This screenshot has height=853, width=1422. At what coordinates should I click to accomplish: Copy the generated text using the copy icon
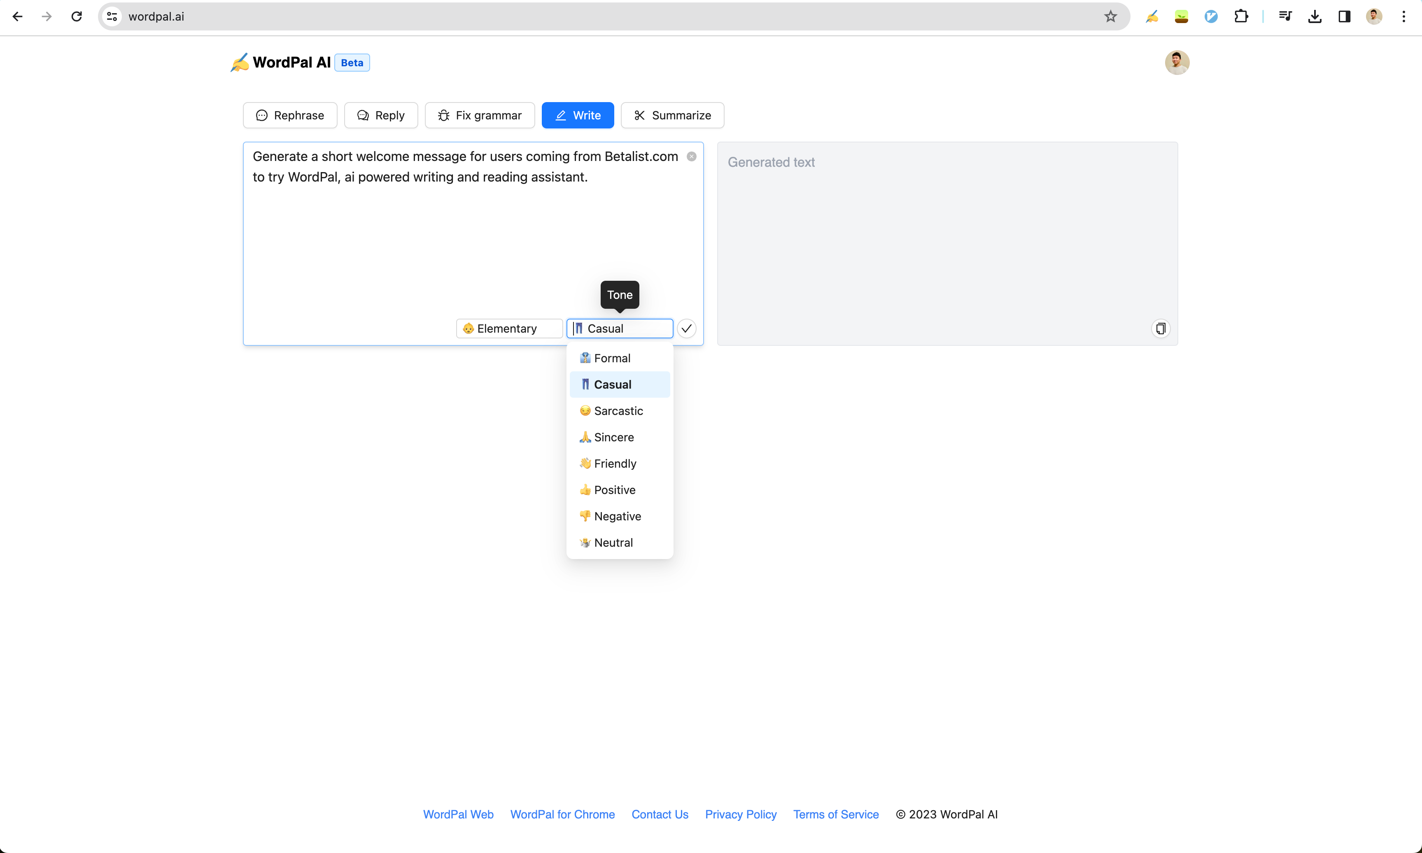coord(1161,328)
